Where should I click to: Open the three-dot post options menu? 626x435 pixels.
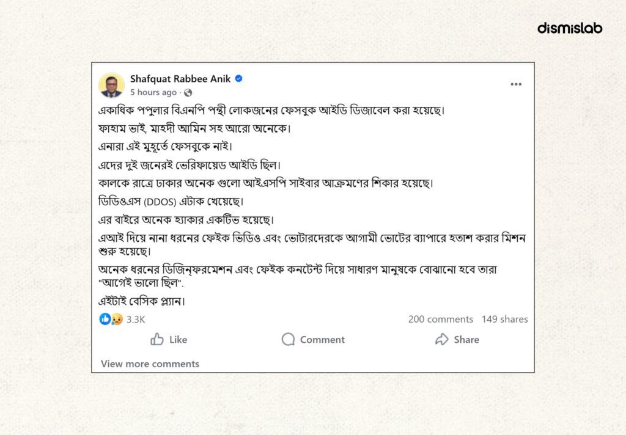(516, 85)
